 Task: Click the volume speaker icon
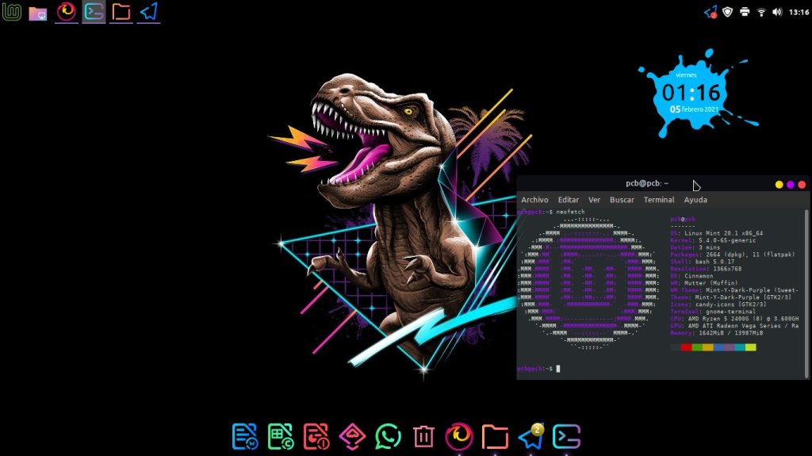click(x=777, y=12)
